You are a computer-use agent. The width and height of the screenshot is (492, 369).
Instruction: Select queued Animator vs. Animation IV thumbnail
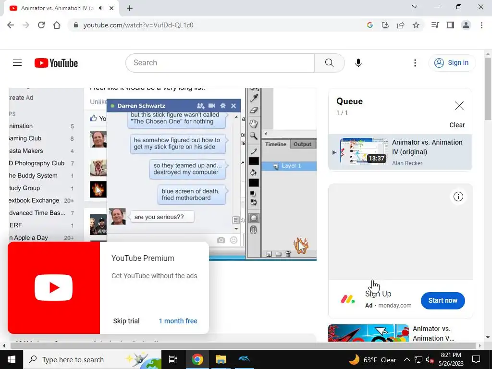coord(364,151)
